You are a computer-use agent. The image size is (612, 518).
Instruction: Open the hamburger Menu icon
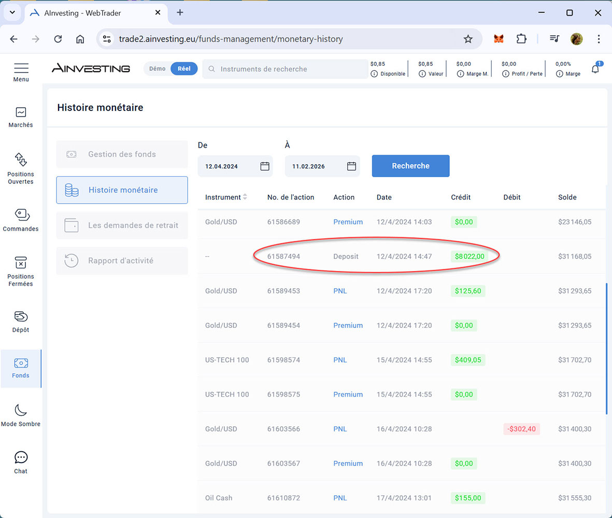click(21, 69)
